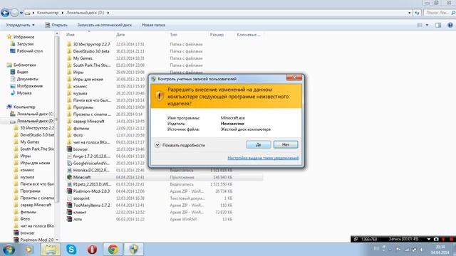Select Компьютер in the address bar breadcrumb

coord(48,13)
